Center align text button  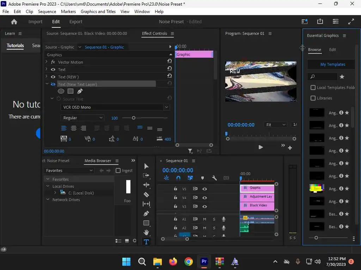click(x=74, y=128)
